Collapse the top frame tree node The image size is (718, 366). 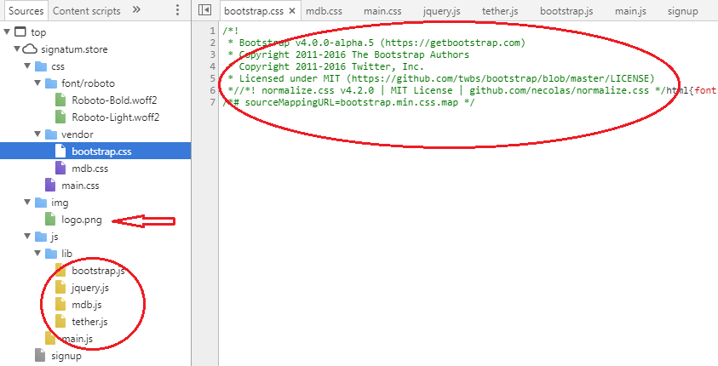tap(7, 32)
